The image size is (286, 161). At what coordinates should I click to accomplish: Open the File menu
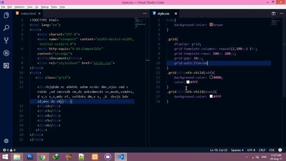[x=3, y=7]
